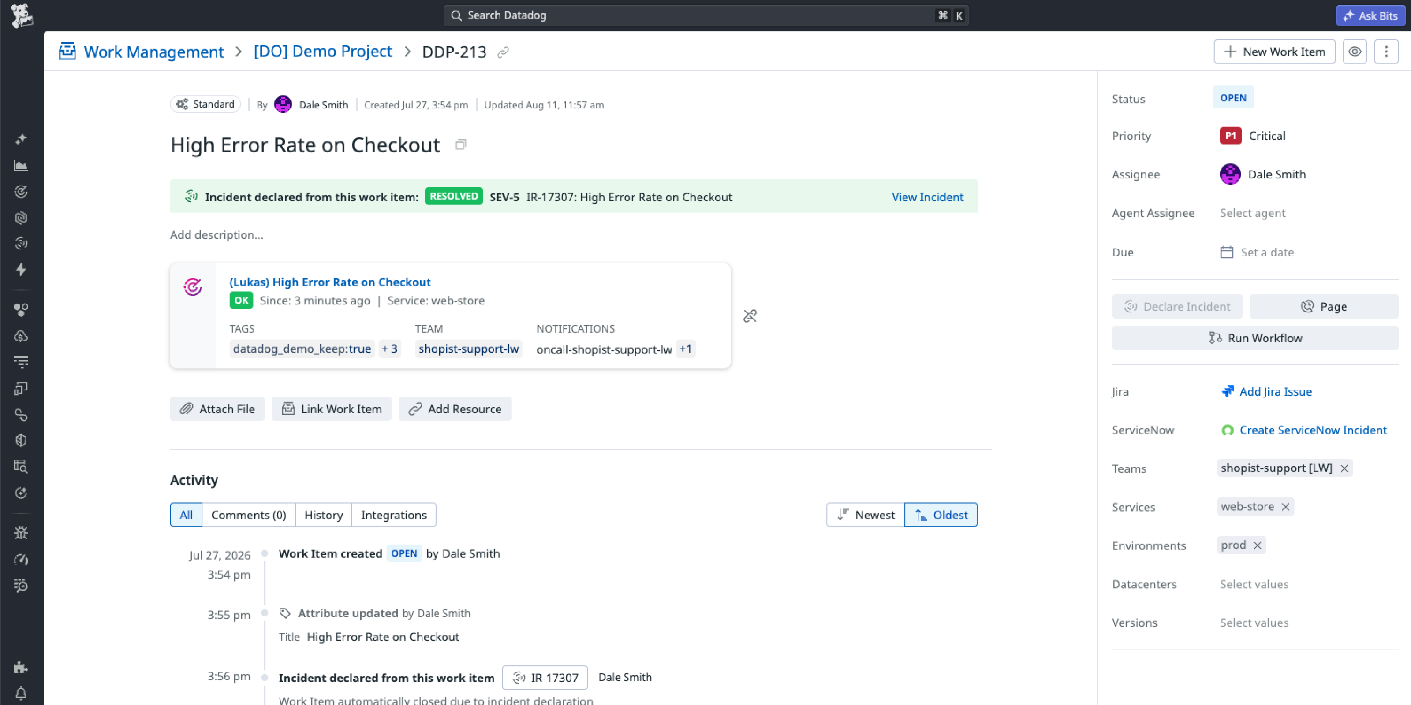Screen dimensions: 1411x705
Task: Toggle the watch eye button
Action: [x=1354, y=52]
